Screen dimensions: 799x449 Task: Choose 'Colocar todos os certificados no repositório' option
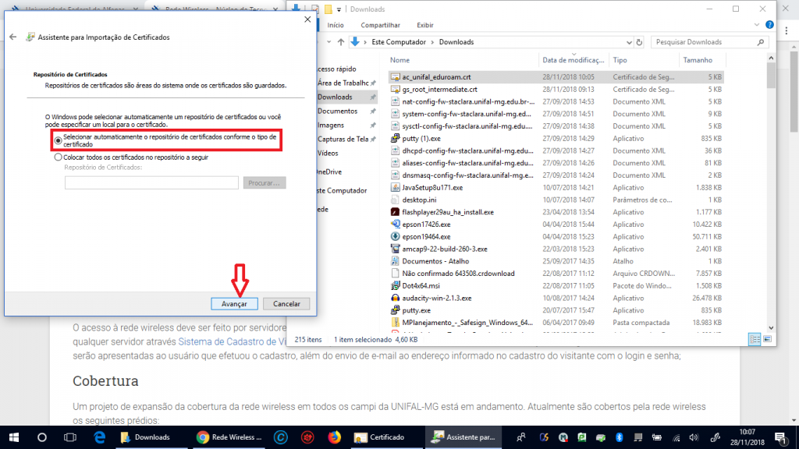tap(58, 157)
